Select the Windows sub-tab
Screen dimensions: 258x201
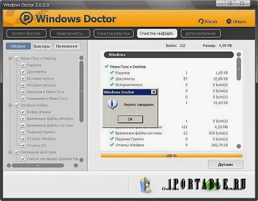[x=18, y=46]
